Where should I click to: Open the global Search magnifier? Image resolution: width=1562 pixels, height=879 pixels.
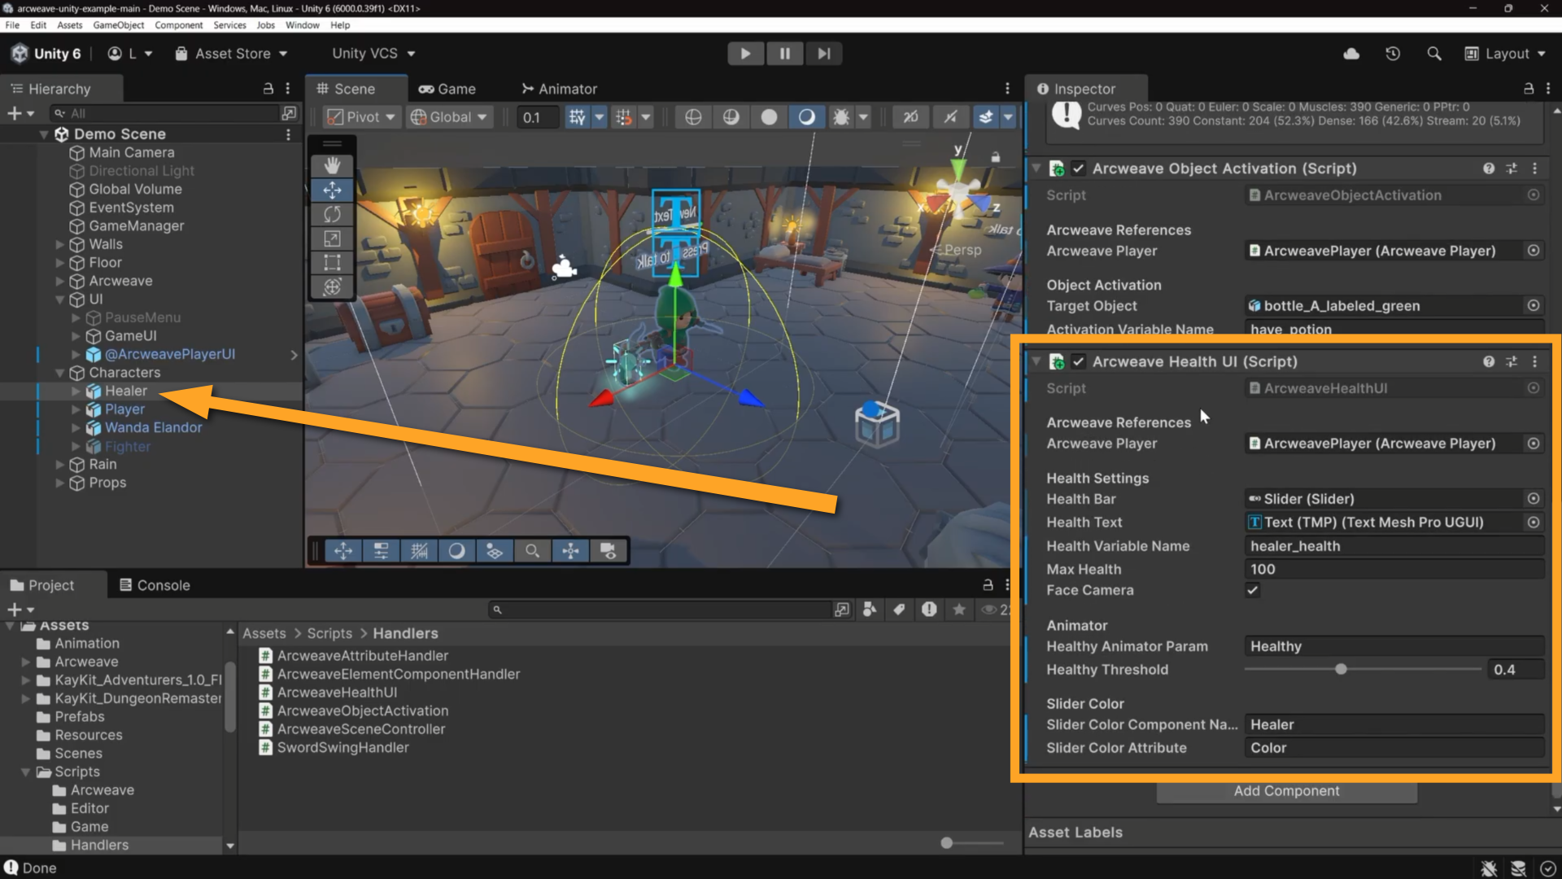tap(1434, 54)
